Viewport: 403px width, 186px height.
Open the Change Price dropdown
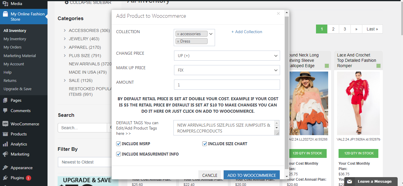tap(227, 56)
